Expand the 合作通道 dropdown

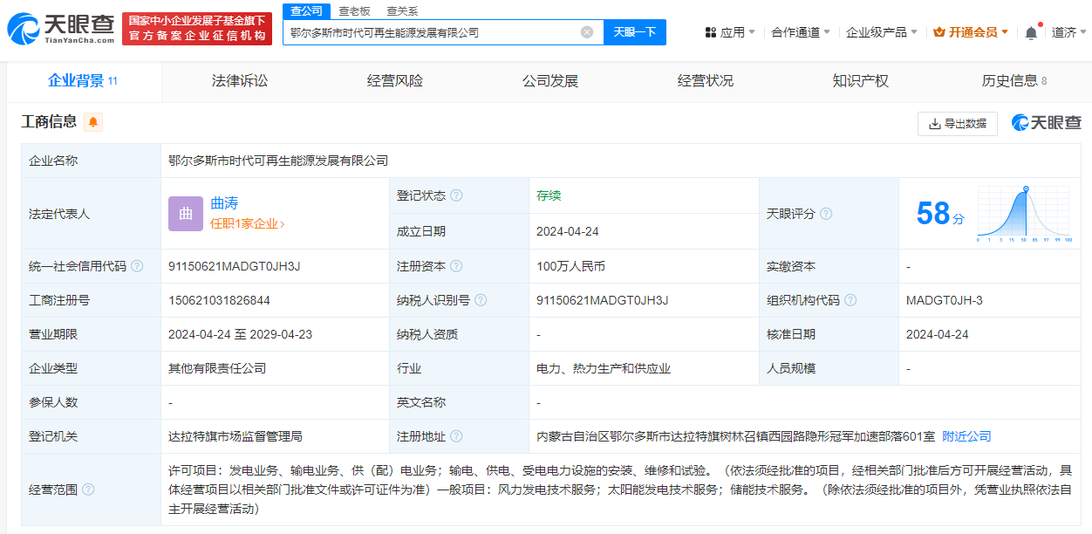pos(801,32)
